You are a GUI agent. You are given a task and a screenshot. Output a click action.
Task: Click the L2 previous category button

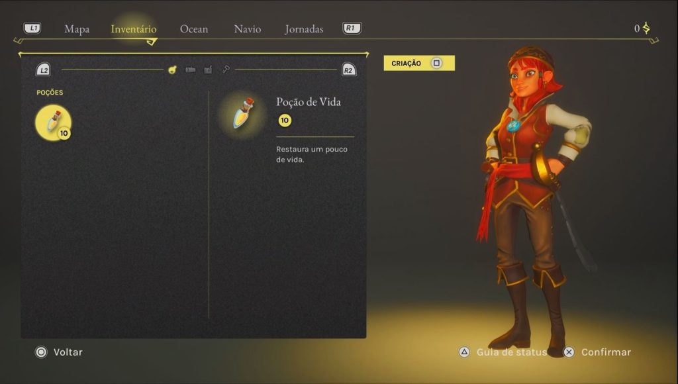coord(43,70)
